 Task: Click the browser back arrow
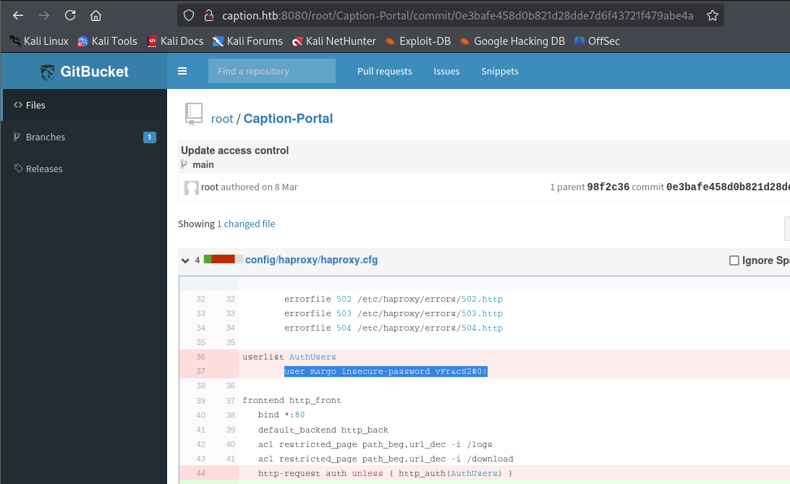click(x=18, y=15)
